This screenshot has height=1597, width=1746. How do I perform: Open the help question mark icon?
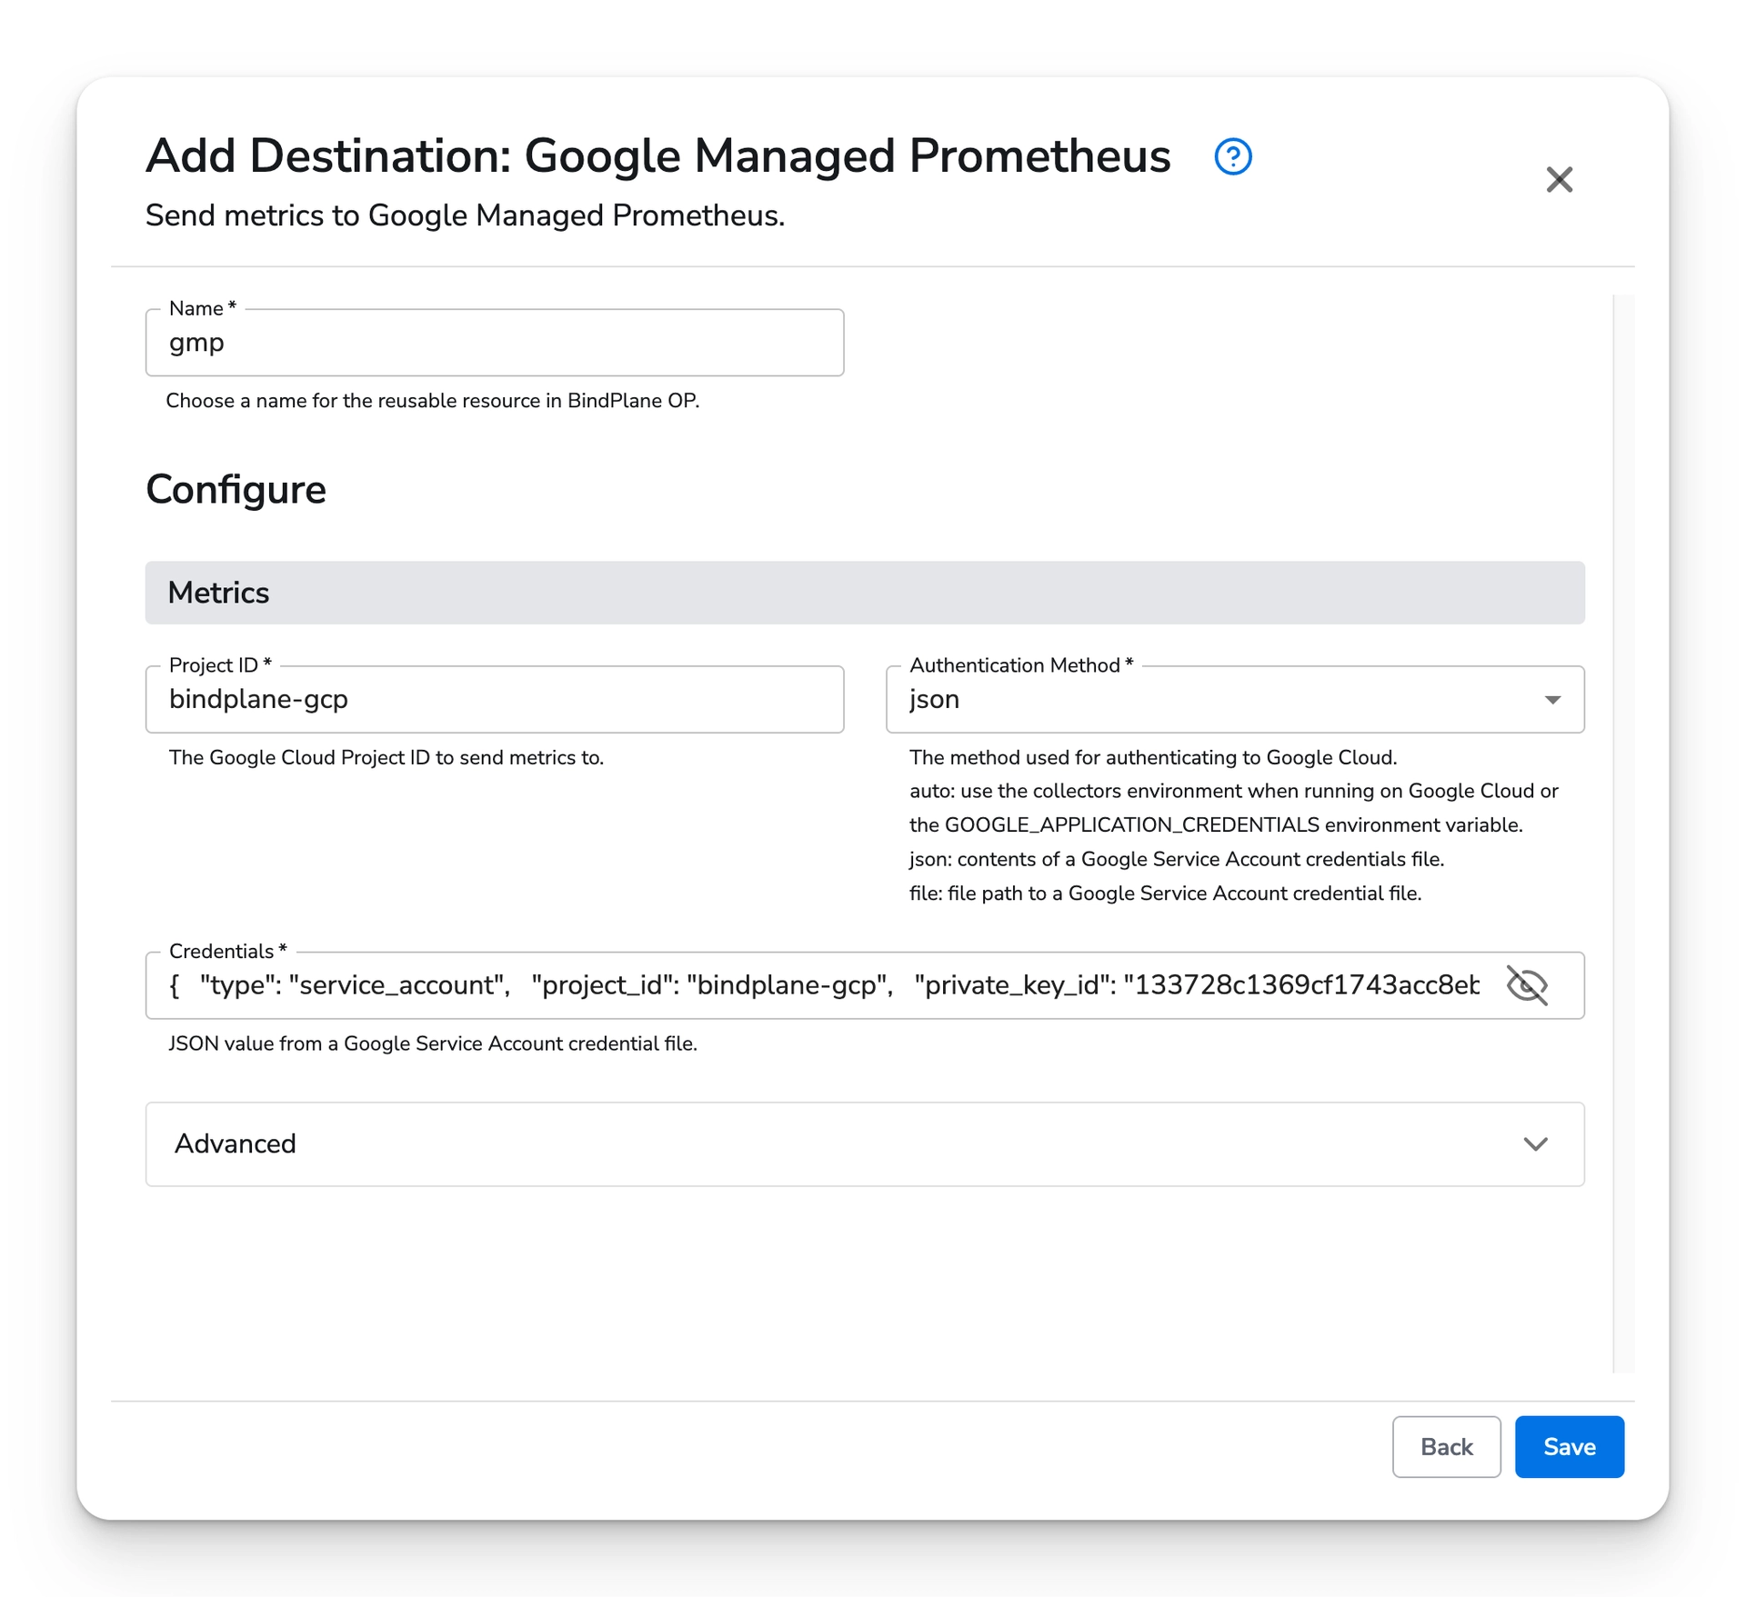click(1232, 156)
